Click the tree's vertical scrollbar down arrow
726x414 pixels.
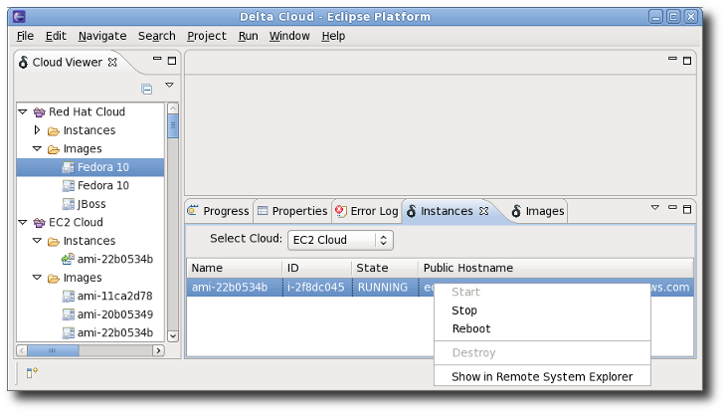point(173,336)
